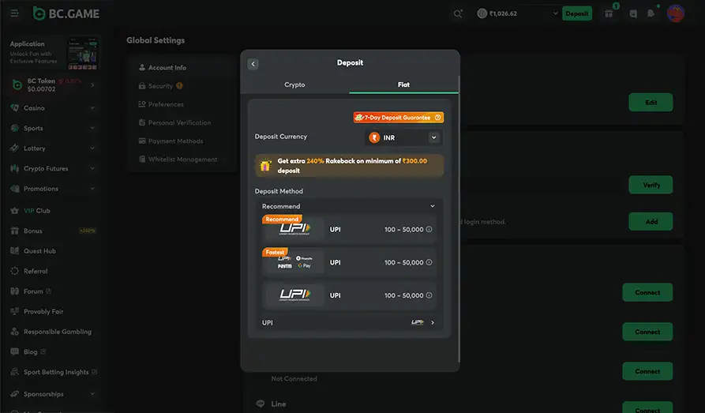Expand the Crypto Futures sidebar section
This screenshot has width=705, height=413.
pyautogui.click(x=92, y=168)
